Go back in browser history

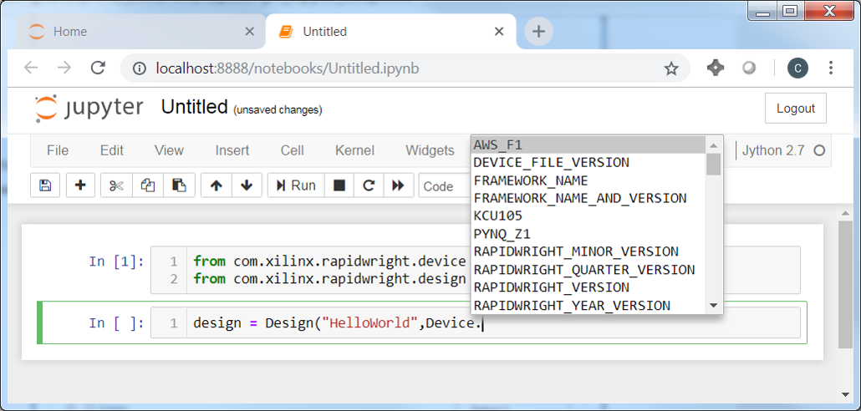(31, 68)
